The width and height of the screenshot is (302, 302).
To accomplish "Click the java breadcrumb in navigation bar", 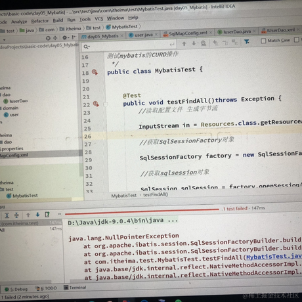I will [x=27, y=30].
